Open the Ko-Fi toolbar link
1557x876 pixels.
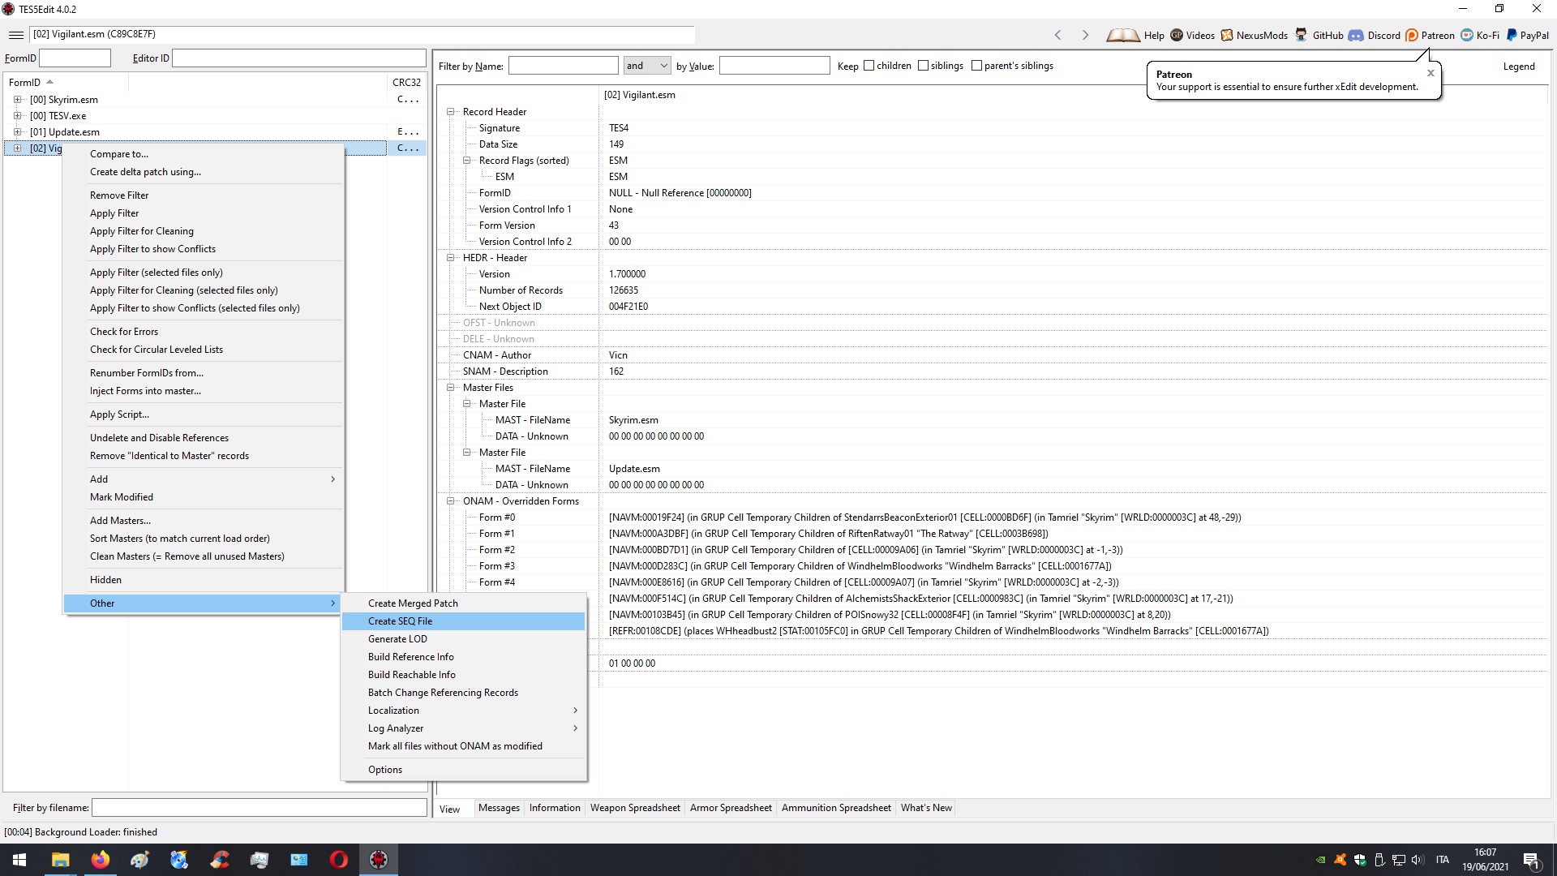point(1480,35)
